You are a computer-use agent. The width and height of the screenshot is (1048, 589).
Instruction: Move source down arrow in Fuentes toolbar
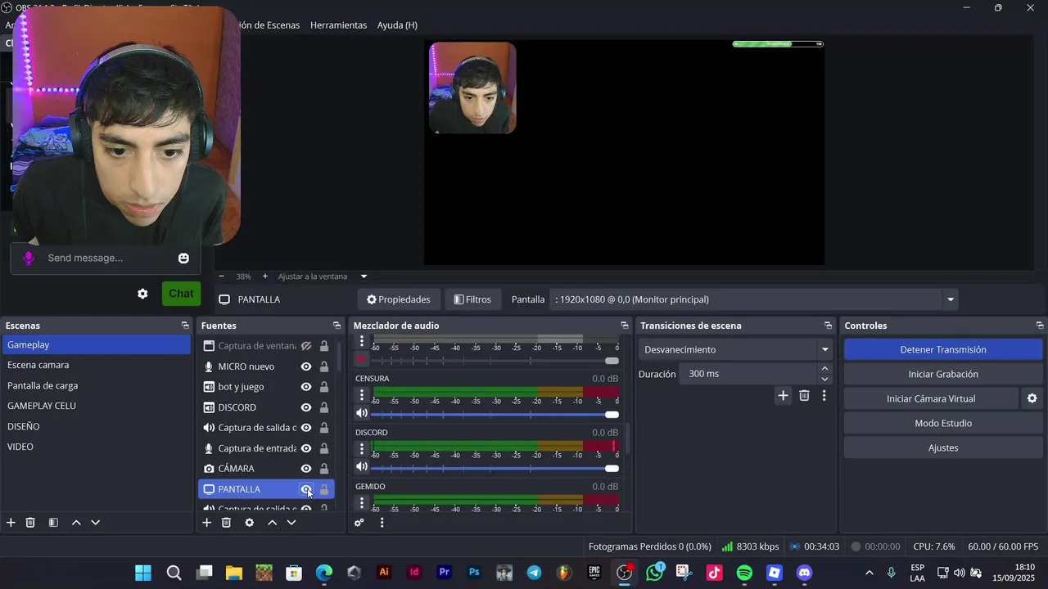coord(291,523)
